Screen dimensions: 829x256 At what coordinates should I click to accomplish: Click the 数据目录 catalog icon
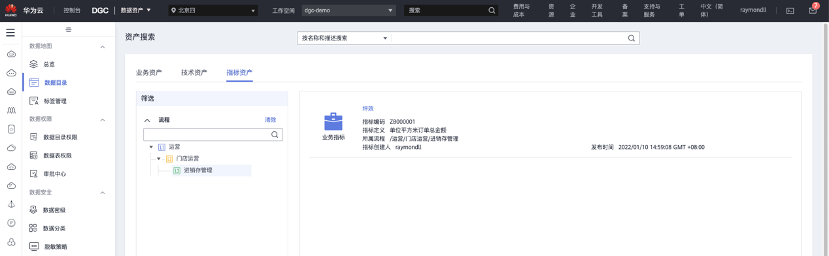(x=34, y=82)
